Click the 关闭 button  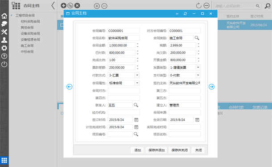tap(198, 150)
